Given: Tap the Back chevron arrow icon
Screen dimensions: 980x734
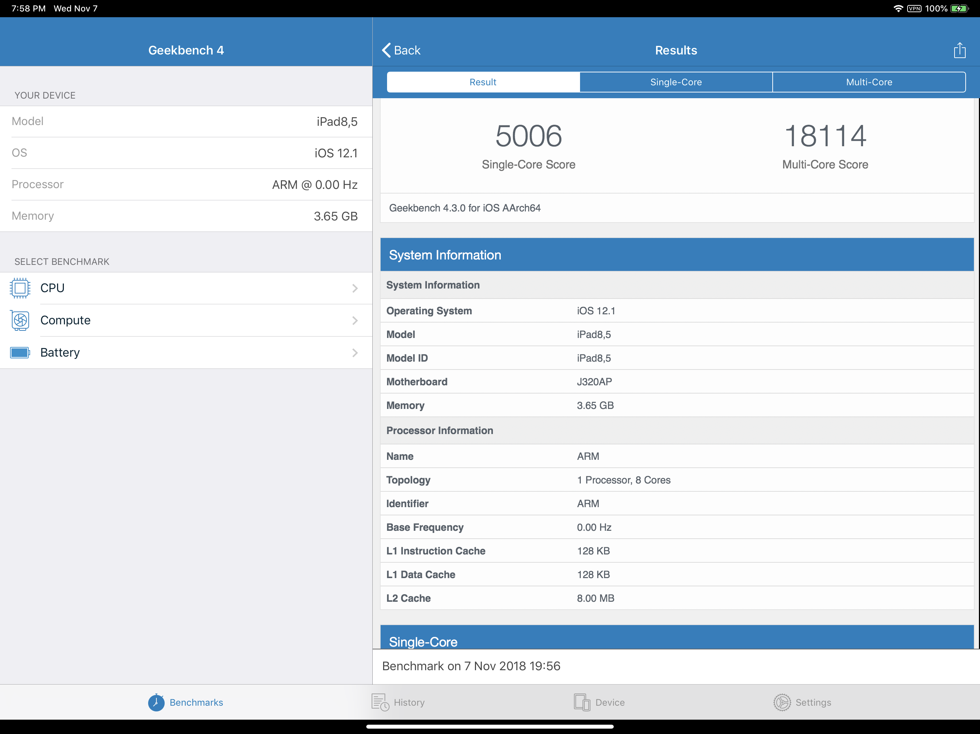Looking at the screenshot, I should coord(386,50).
